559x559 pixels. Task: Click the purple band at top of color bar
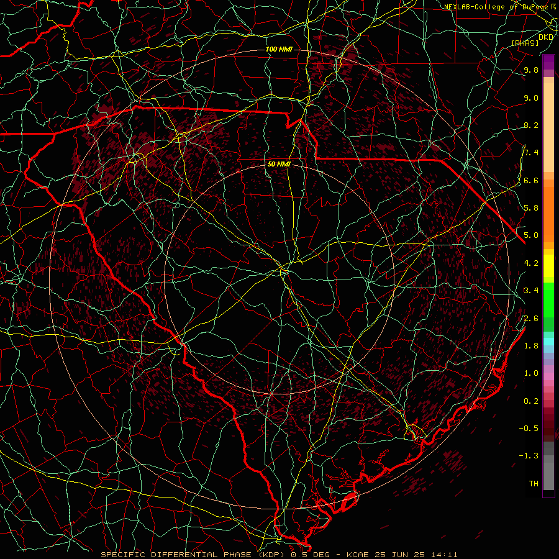548,62
